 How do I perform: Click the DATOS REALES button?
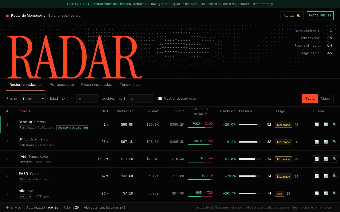tap(320, 16)
